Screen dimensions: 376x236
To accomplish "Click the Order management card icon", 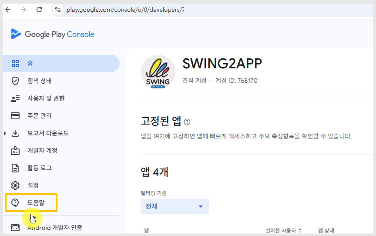I will point(15,116).
